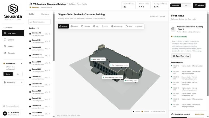Select Device J1E8 in the list
Image resolution: width=209 pixels, height=118 pixels.
coord(40,92)
